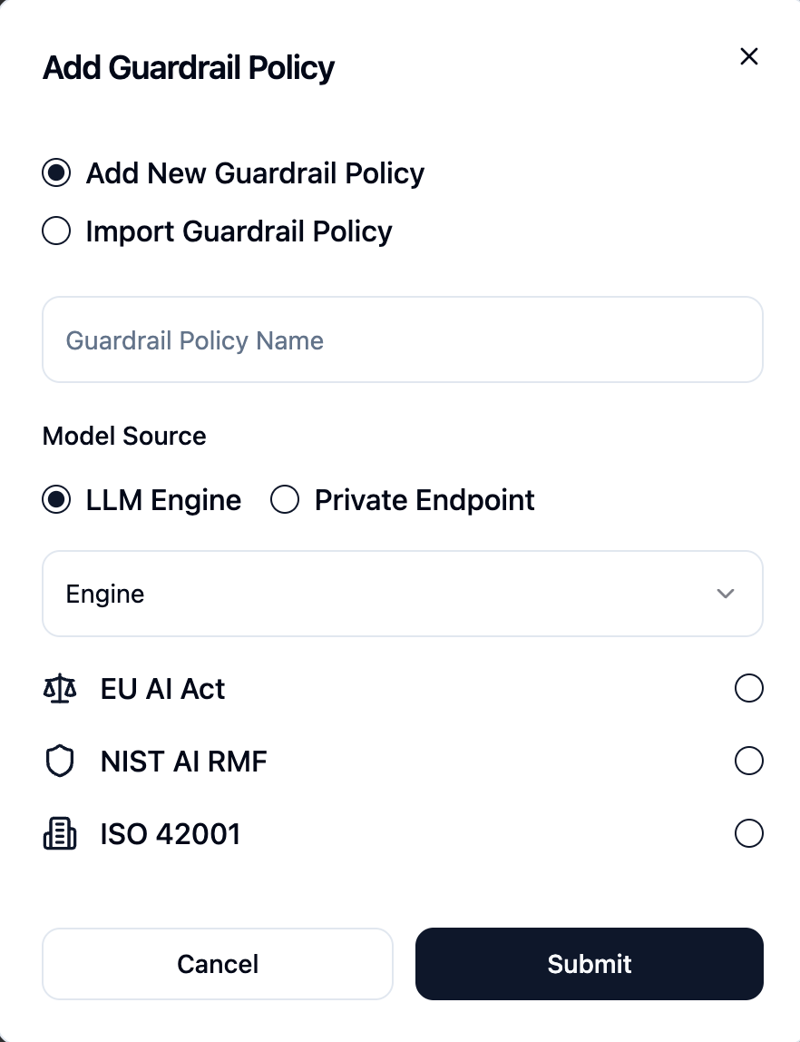Image resolution: width=800 pixels, height=1042 pixels.
Task: Enable ISO 42001 compliance selection
Action: pos(749,833)
